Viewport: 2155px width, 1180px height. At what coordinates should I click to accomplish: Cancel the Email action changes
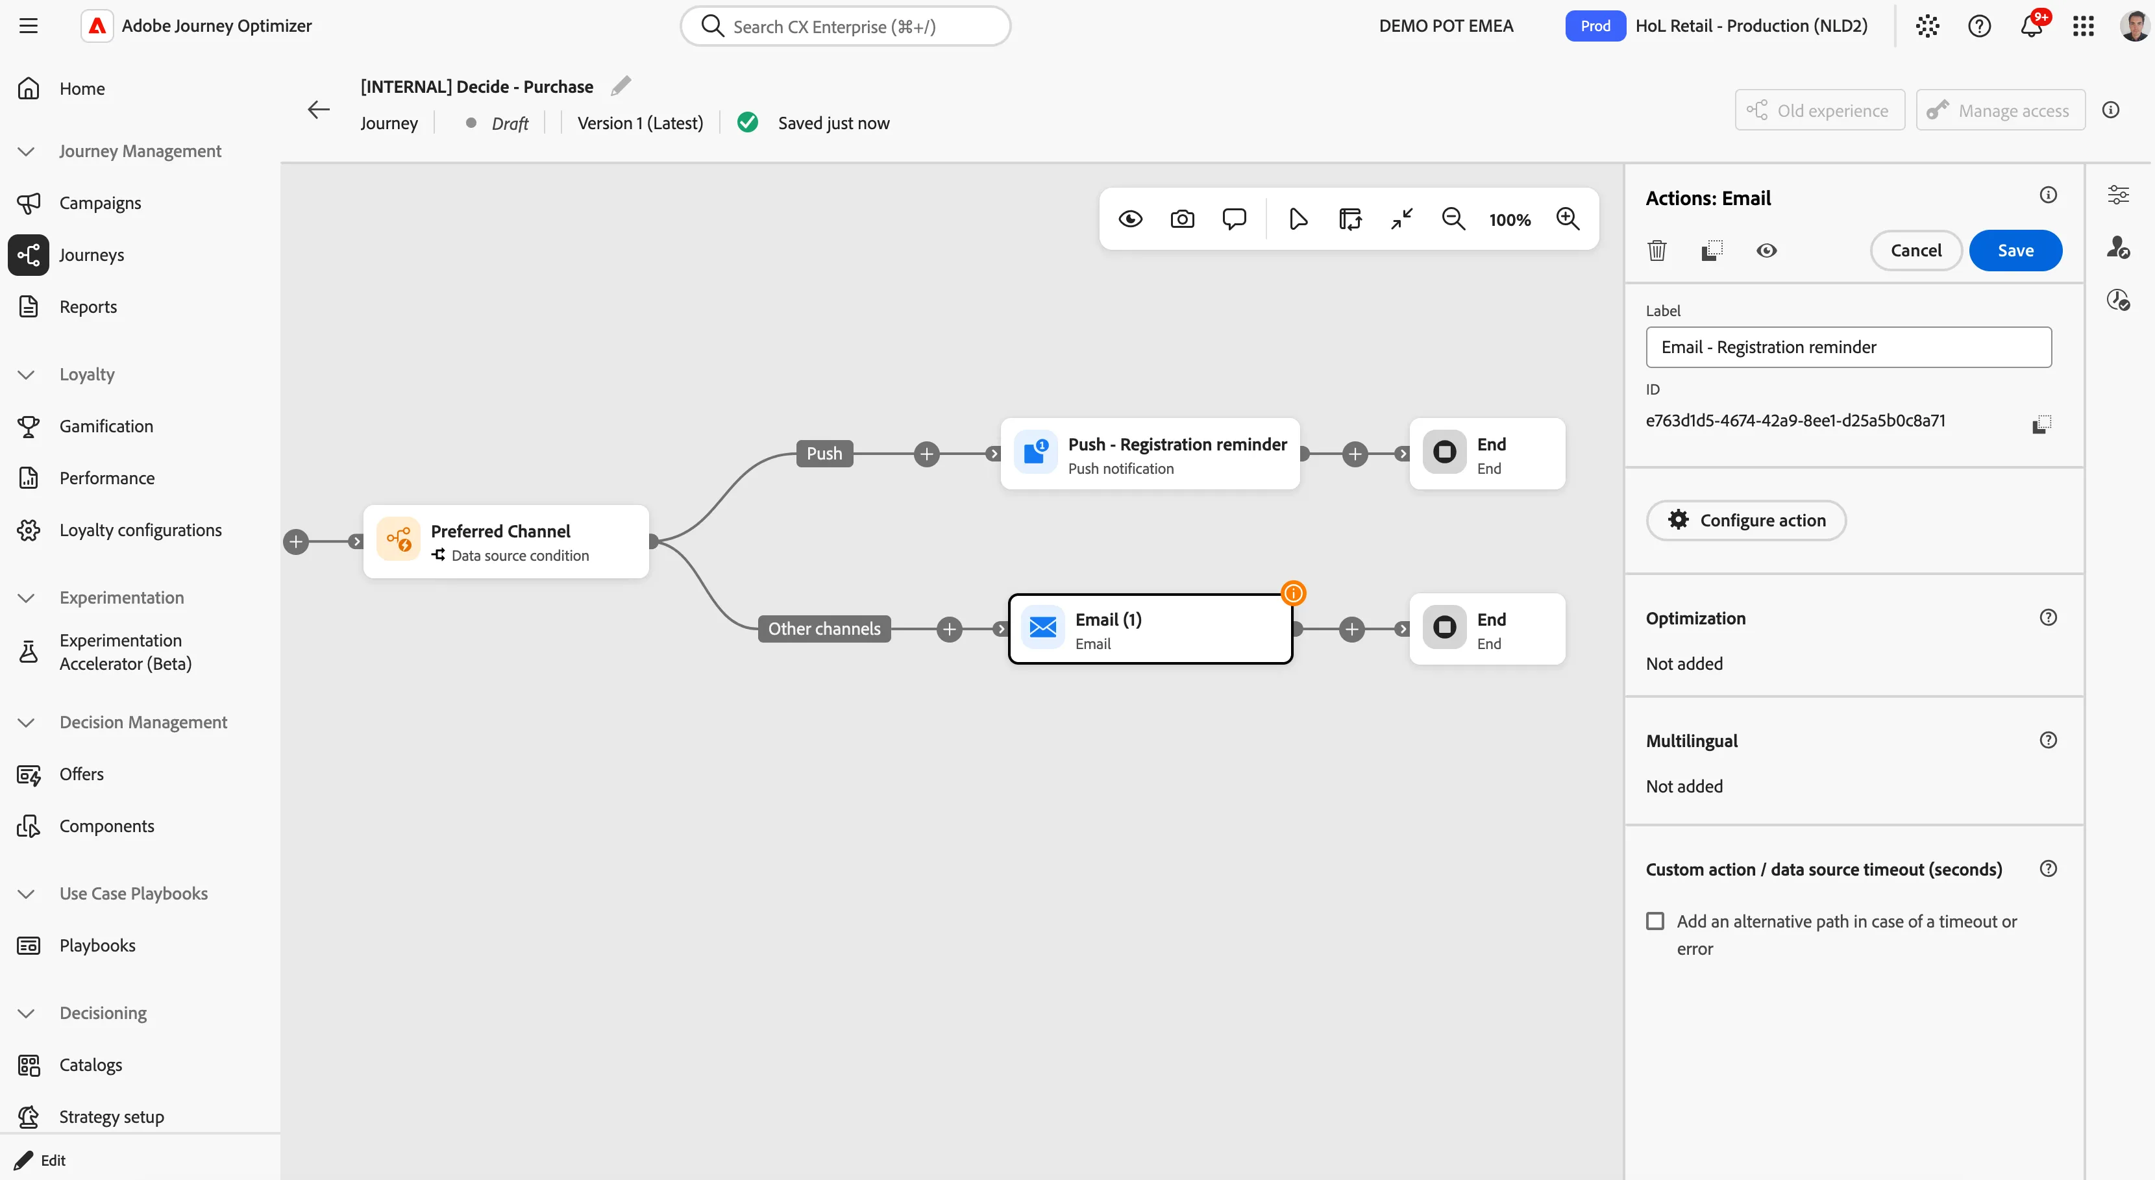pos(1915,250)
